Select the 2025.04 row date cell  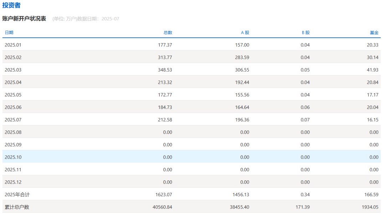click(13, 82)
